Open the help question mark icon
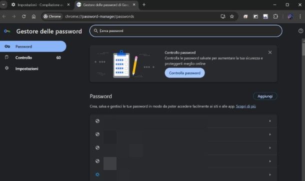 tap(300, 30)
